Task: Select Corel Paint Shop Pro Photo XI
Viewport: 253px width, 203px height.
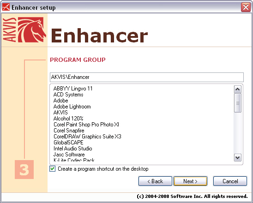Action: 86,124
